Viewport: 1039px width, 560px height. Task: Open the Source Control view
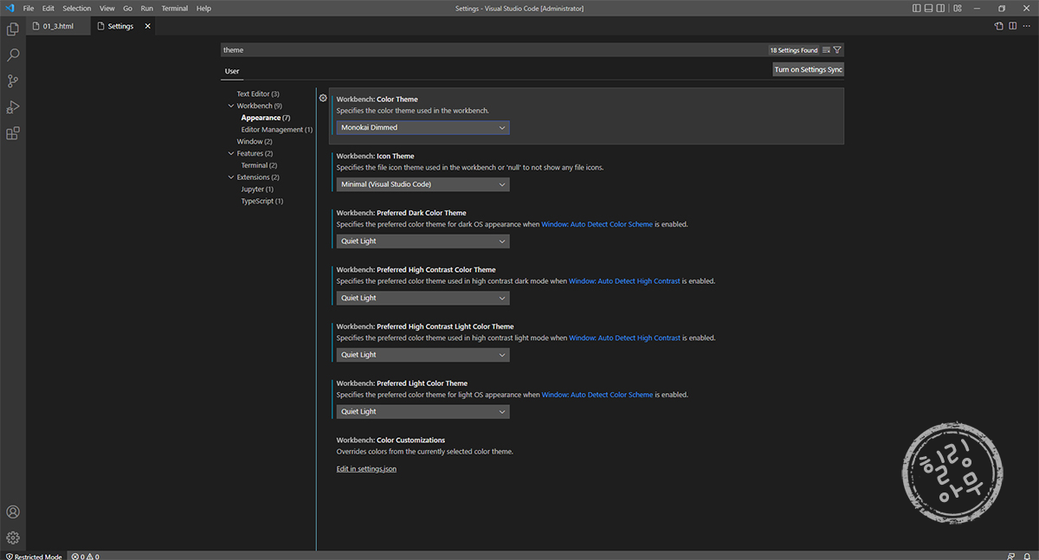point(13,81)
